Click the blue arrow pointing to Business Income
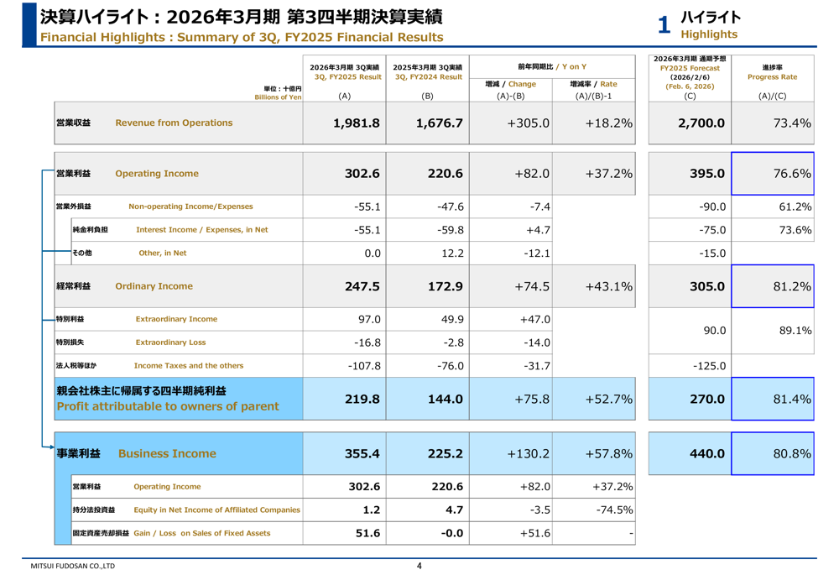The image size is (839, 575). pyautogui.click(x=49, y=447)
